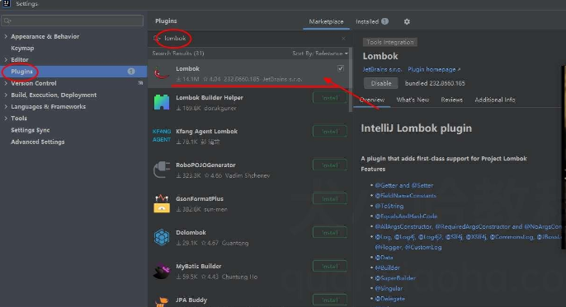Click the settings search input field

click(73, 21)
